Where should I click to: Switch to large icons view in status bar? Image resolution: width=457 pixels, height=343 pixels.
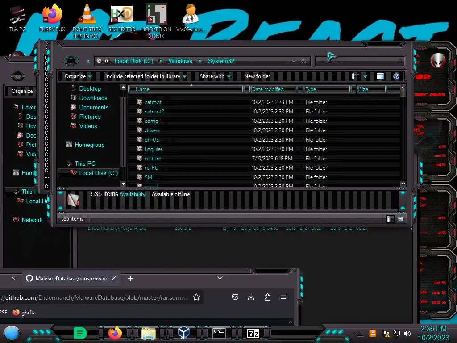pyautogui.click(x=400, y=219)
